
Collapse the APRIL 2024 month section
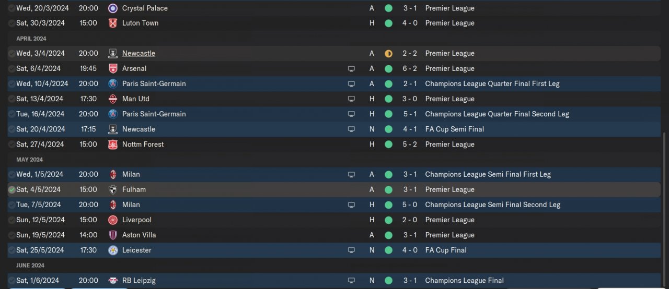(x=31, y=39)
